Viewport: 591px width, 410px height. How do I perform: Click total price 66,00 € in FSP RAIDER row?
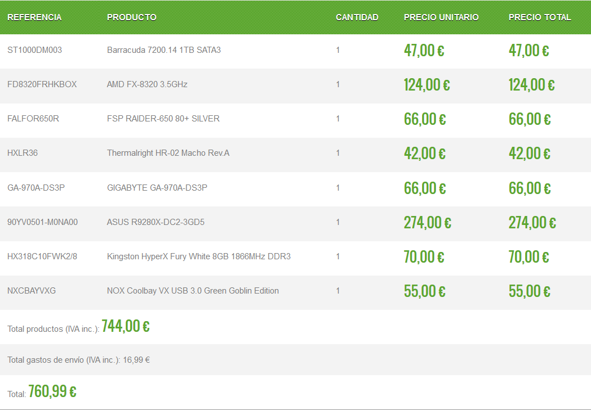(x=530, y=119)
